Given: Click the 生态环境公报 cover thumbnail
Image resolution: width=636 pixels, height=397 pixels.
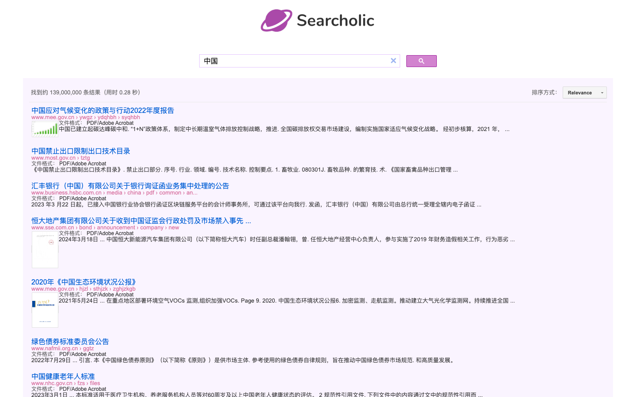Looking at the screenshot, I should click(x=45, y=310).
